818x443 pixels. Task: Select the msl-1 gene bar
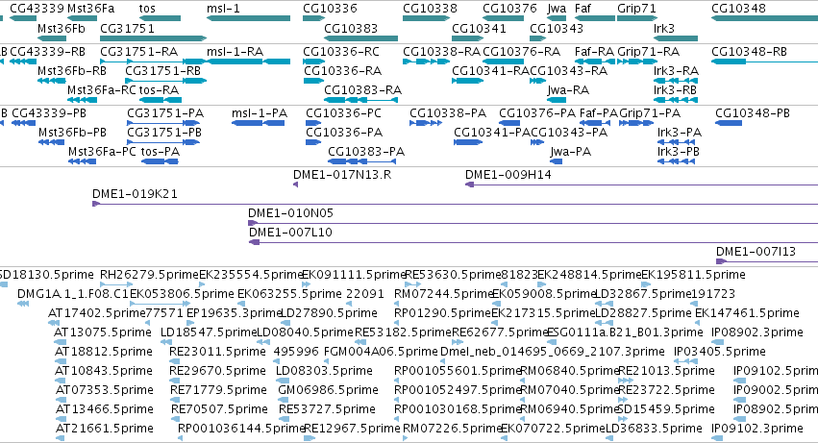coord(248,18)
